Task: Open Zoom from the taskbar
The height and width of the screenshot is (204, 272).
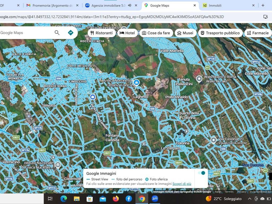Action: 155,199
